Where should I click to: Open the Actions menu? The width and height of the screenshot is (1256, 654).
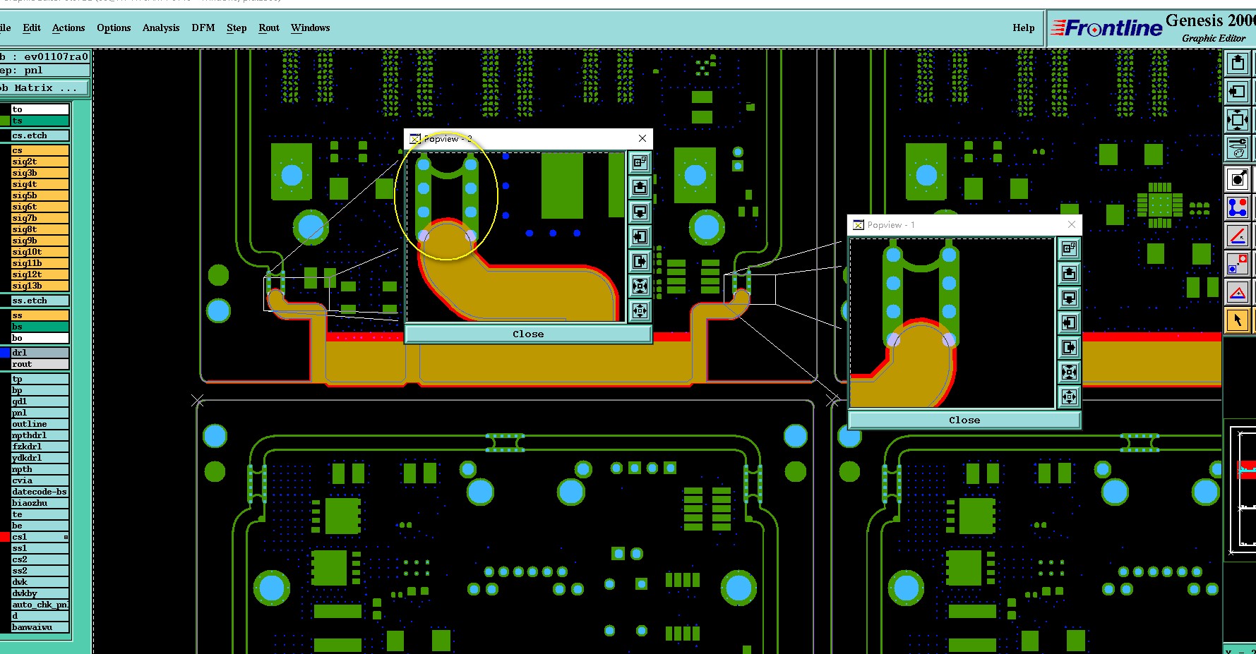tap(68, 28)
